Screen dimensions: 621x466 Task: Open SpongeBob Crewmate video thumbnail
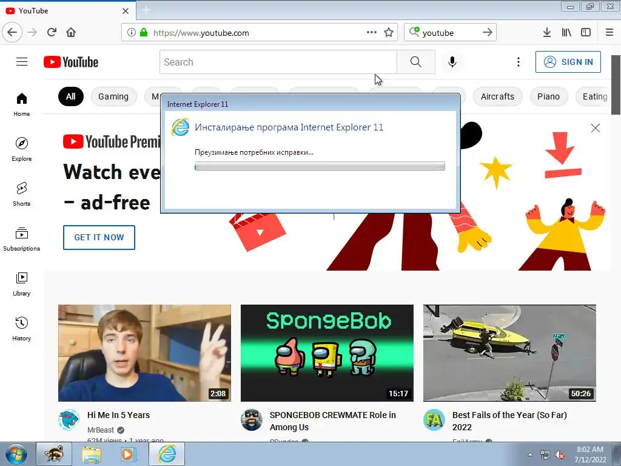coord(327,353)
